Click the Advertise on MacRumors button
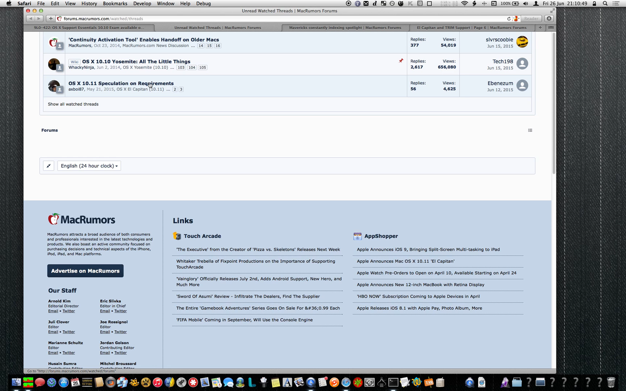The height and width of the screenshot is (391, 626). tap(85, 271)
